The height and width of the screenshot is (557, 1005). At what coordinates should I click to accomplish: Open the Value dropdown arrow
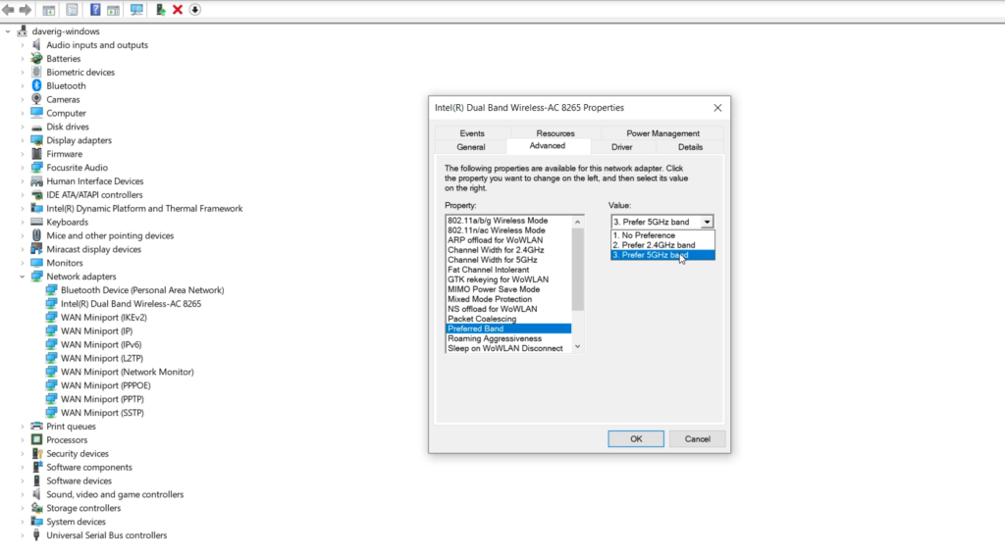pos(707,223)
